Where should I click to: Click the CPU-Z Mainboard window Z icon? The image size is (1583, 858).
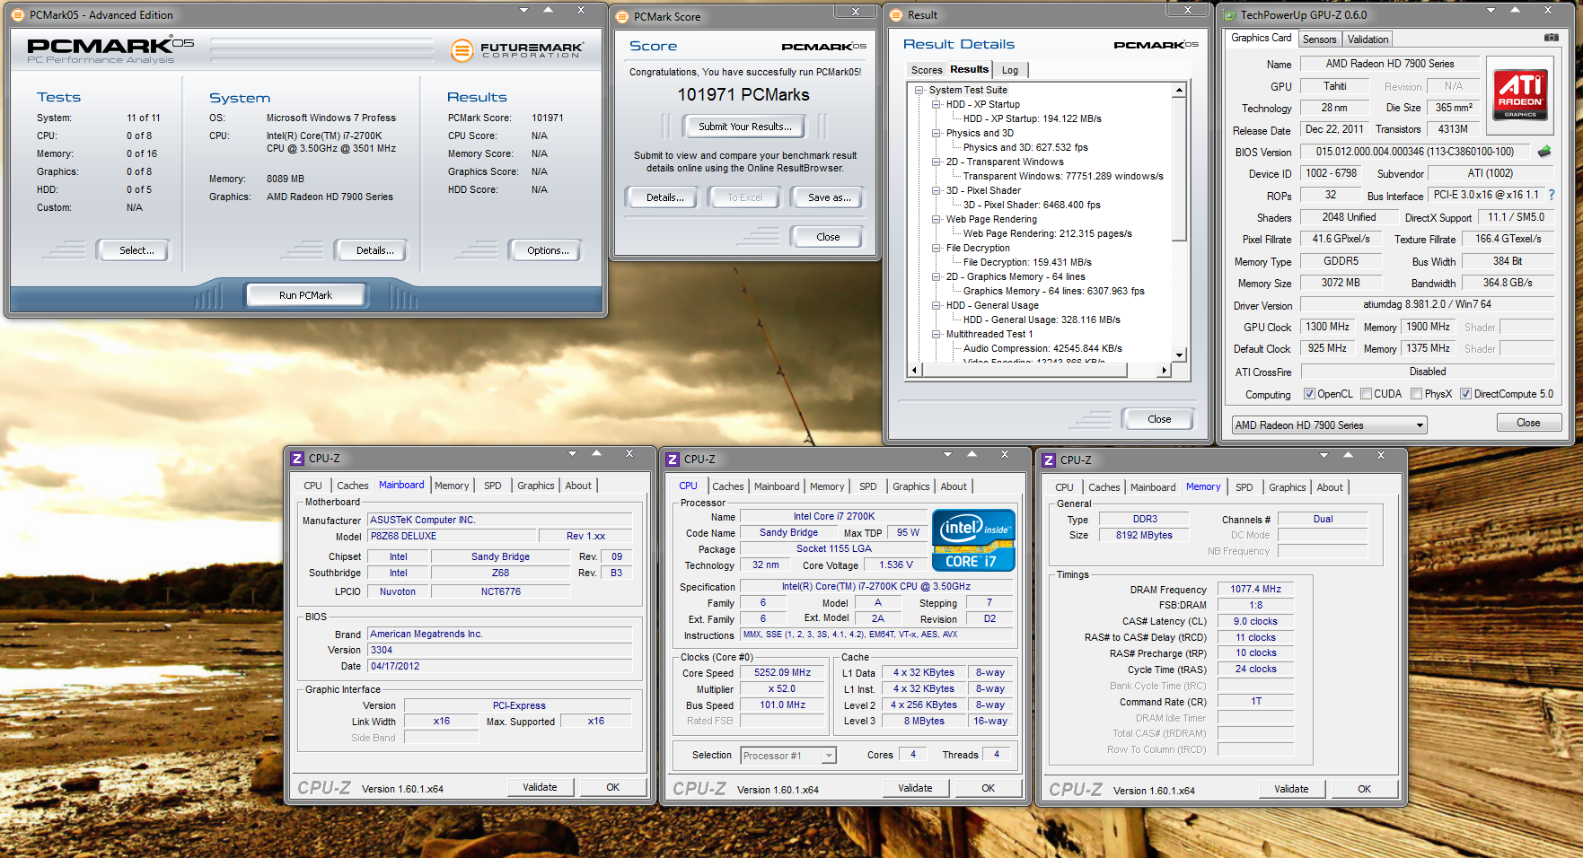click(297, 459)
